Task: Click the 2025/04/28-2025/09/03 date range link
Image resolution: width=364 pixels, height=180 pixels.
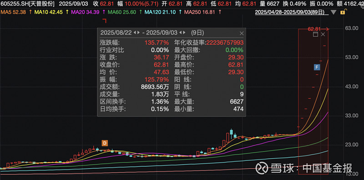Action: pos(292,12)
